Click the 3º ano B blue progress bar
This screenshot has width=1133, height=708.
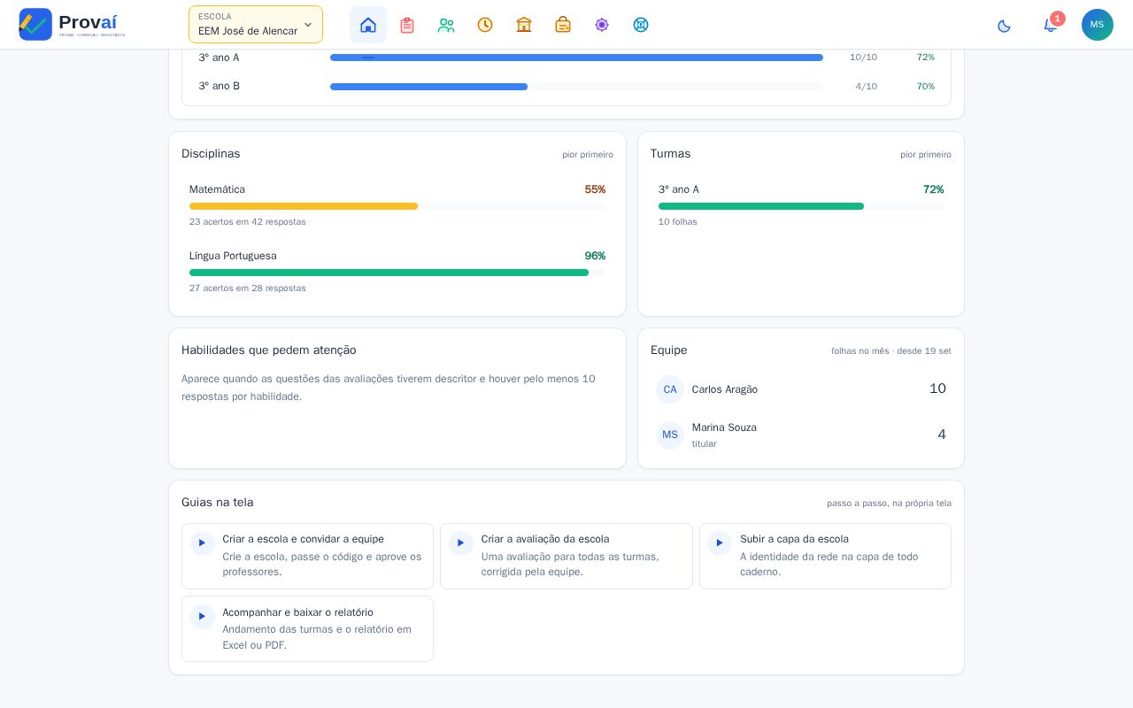click(576, 87)
